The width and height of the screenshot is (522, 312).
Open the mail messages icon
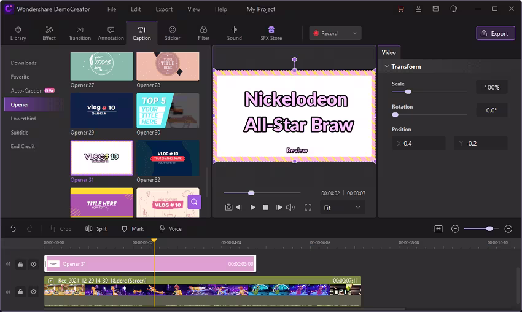436,9
